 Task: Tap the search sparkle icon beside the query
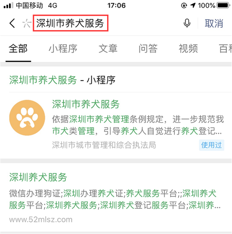[x=27, y=23]
